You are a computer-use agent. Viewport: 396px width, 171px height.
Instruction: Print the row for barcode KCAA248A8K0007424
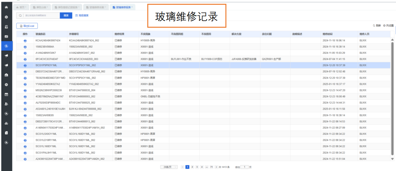[x=25, y=41]
